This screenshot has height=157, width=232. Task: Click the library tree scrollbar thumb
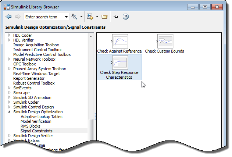[91, 130]
